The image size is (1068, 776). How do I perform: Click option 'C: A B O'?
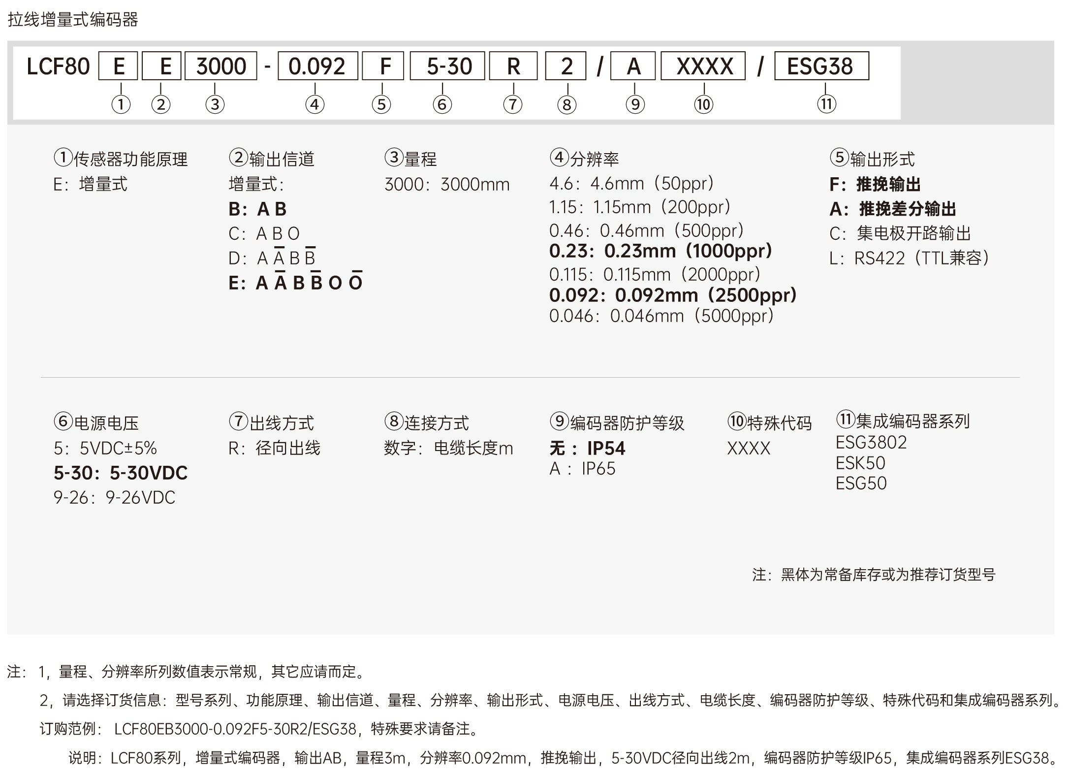[x=264, y=233]
